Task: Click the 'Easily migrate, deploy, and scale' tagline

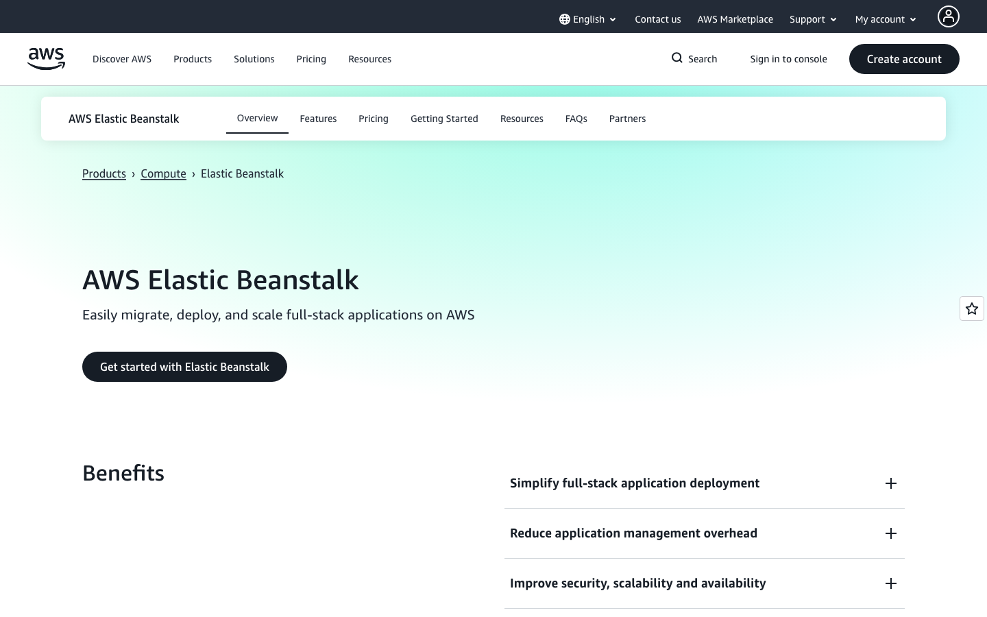Action: [x=278, y=315]
